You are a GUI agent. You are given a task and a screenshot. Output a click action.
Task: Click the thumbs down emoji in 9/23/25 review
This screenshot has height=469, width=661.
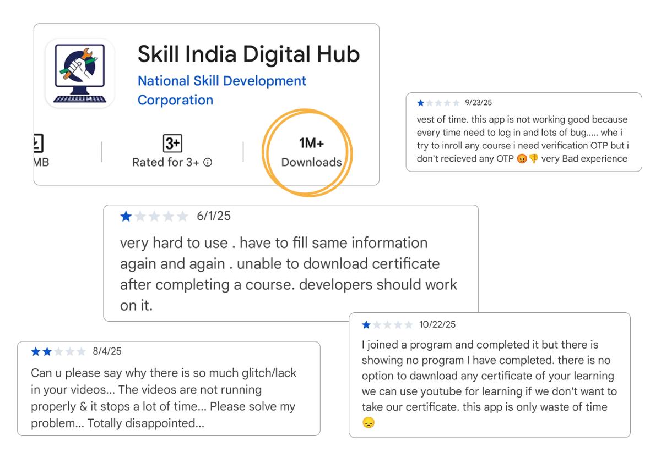tap(533, 159)
